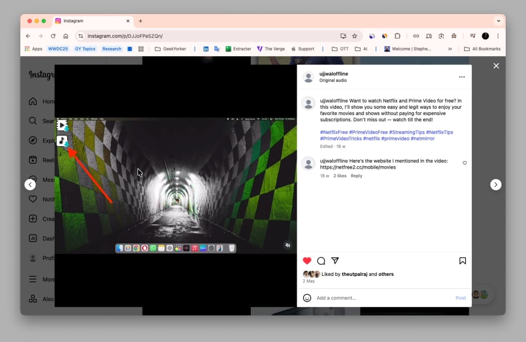The width and height of the screenshot is (526, 342).
Task: Expand the hidden bookmarks overflow chevron
Action: 449,48
